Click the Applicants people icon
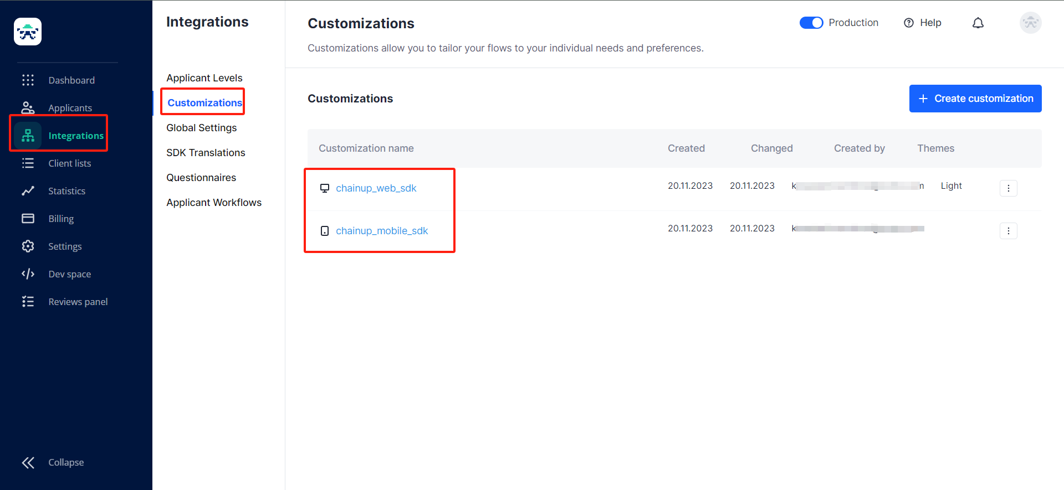Image resolution: width=1064 pixels, height=490 pixels. [x=28, y=108]
